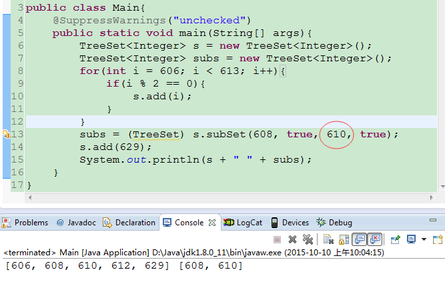Click the underlined (TreeSet) cast on line 13
Viewport: 445px width, 296px height.
[x=156, y=135]
